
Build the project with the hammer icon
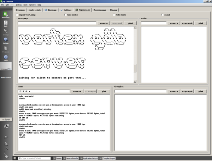pos(6,149)
